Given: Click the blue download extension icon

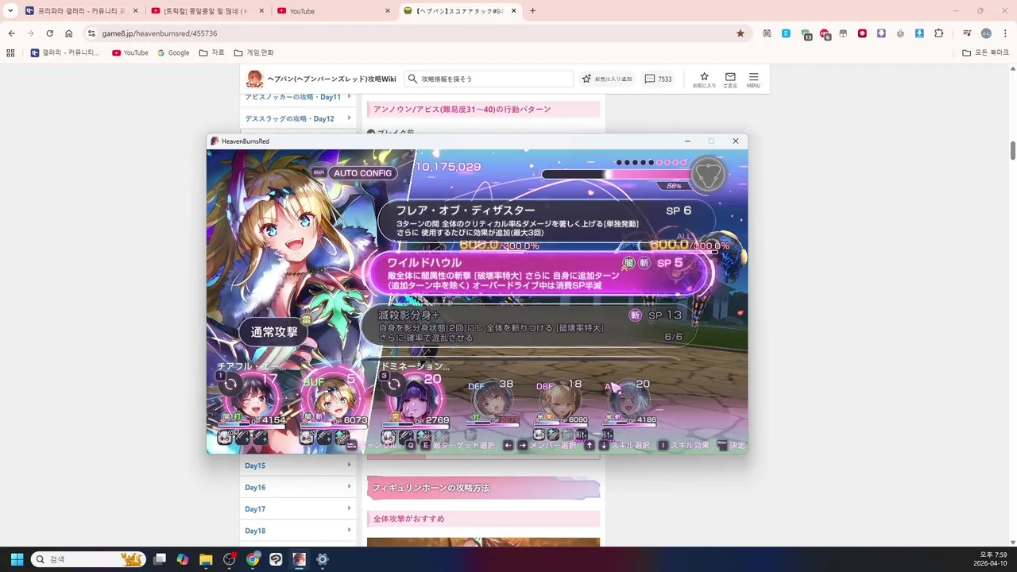Looking at the screenshot, I should pyautogui.click(x=919, y=33).
